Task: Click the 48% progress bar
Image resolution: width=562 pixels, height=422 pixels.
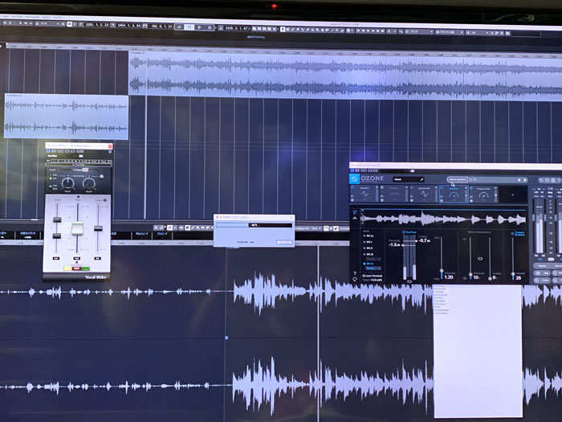Action: click(254, 225)
